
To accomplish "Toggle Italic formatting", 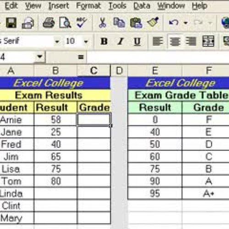I will point(120,41).
